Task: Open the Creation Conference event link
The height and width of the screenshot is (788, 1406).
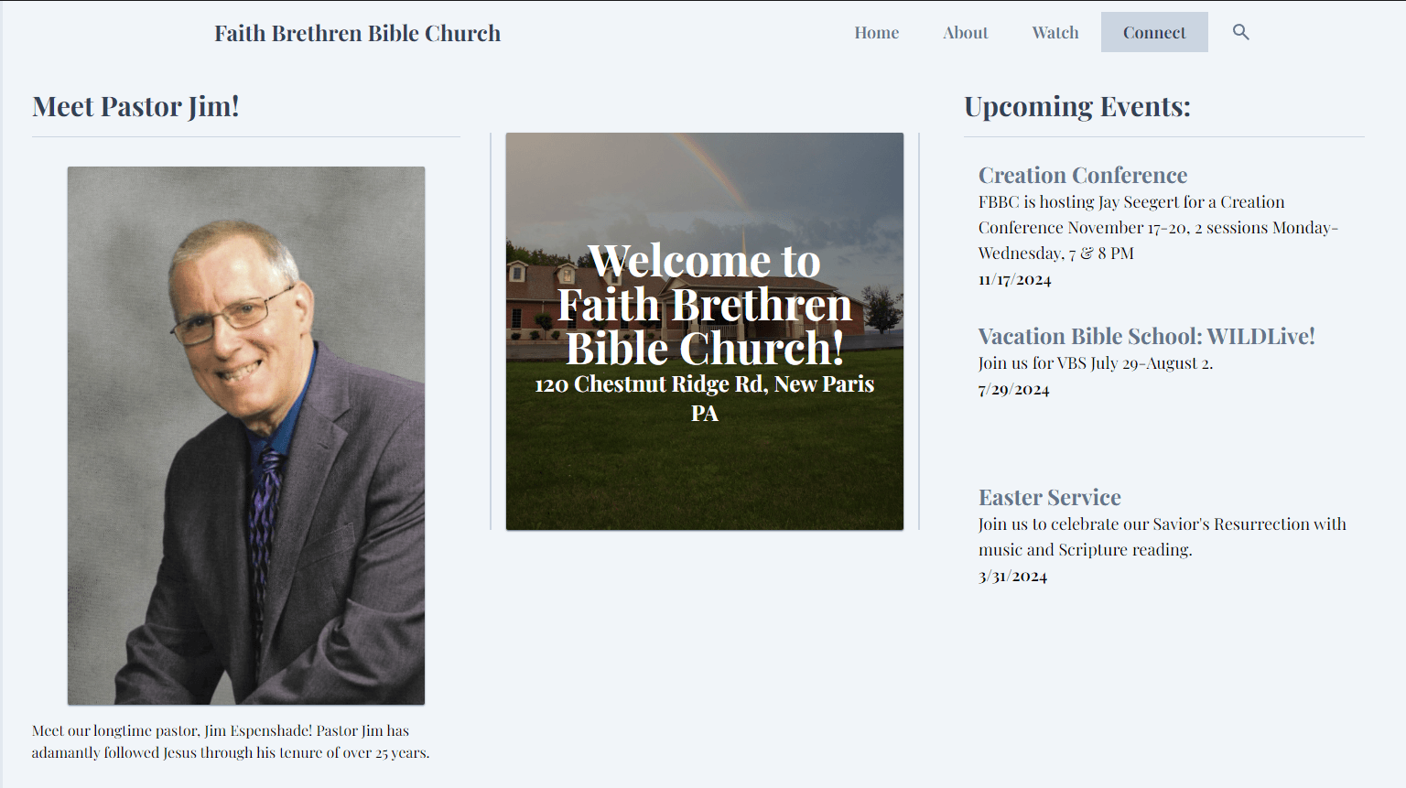Action: (1083, 175)
